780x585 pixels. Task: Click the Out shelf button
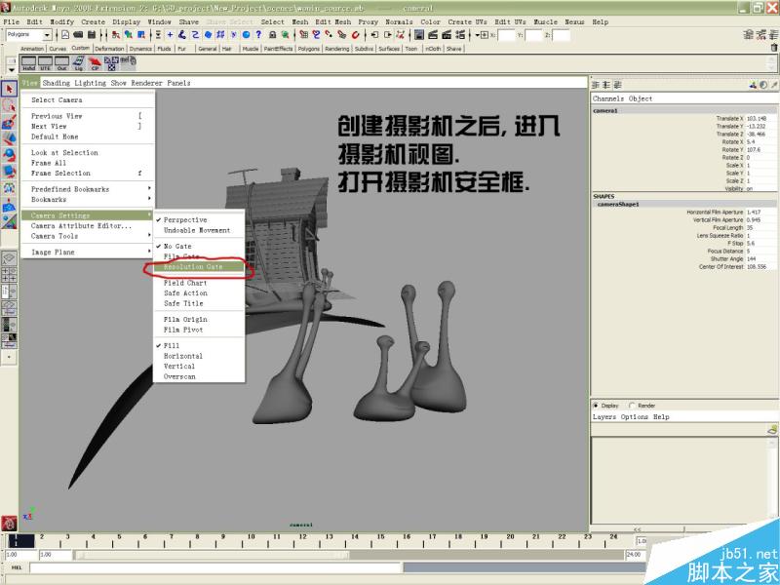pyautogui.click(x=61, y=63)
